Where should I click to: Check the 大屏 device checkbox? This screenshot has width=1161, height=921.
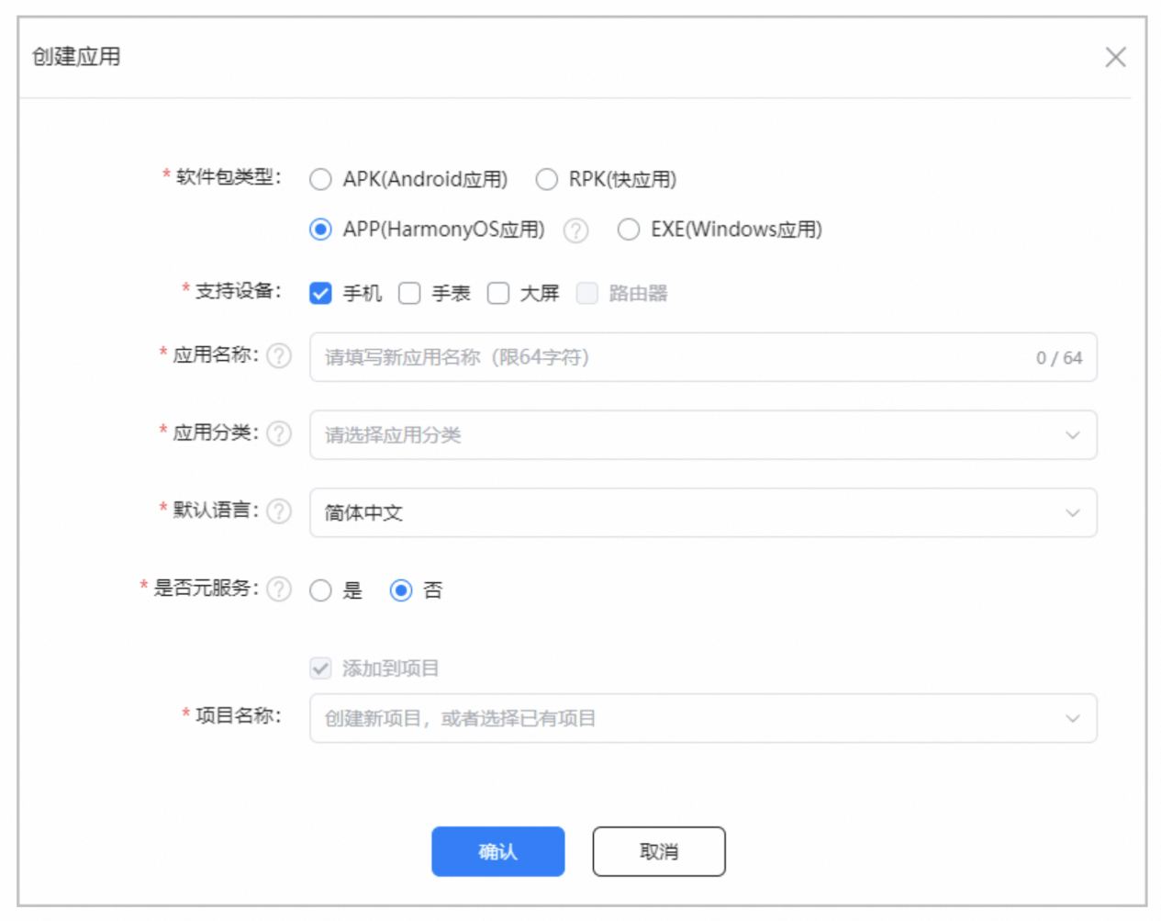[498, 293]
